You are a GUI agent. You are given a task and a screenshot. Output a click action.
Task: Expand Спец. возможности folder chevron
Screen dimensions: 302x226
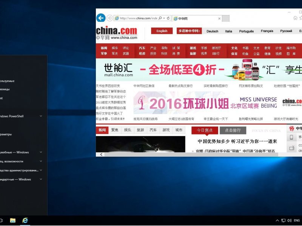(x=41, y=161)
